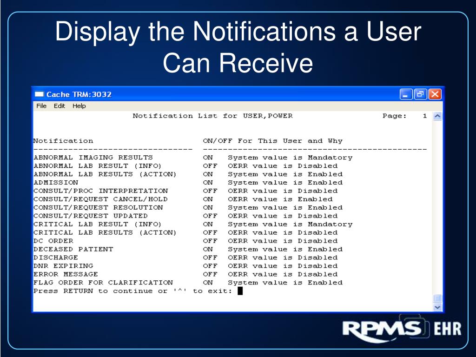The height and width of the screenshot is (357, 476).
Task: Click the ADMISSION notification text
Action: pos(56,182)
